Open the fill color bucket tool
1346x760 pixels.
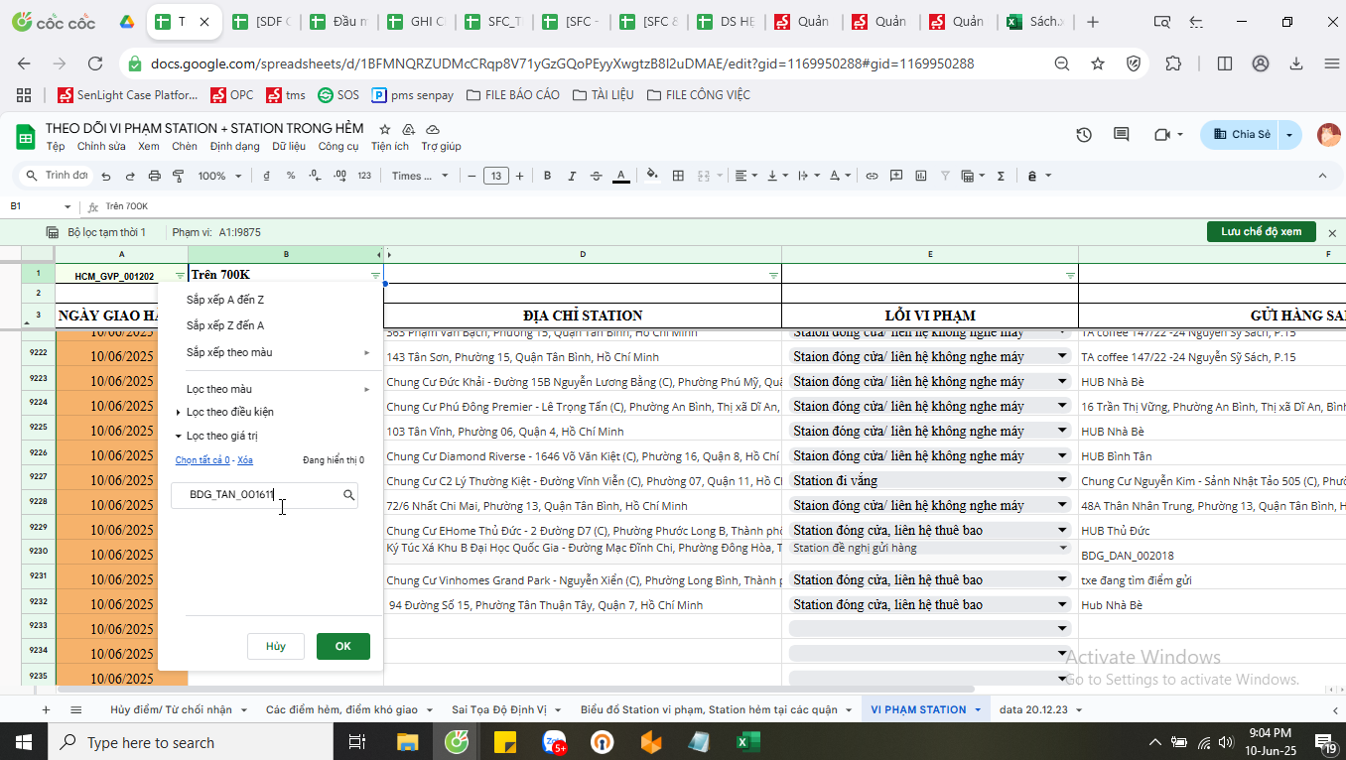(652, 176)
